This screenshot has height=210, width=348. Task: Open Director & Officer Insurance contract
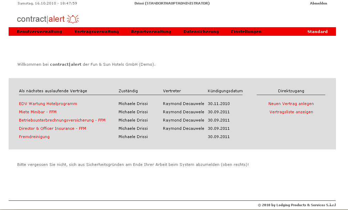52,128
